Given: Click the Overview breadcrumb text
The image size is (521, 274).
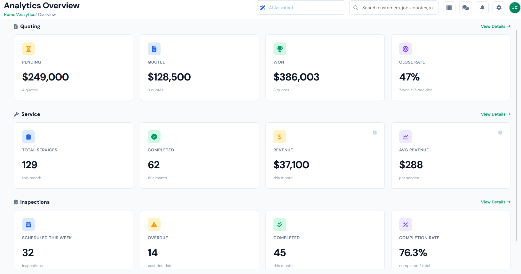Looking at the screenshot, I should click(47, 15).
